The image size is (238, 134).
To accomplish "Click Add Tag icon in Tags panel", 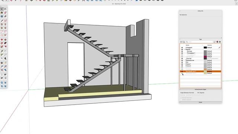I will pyautogui.click(x=181, y=42).
